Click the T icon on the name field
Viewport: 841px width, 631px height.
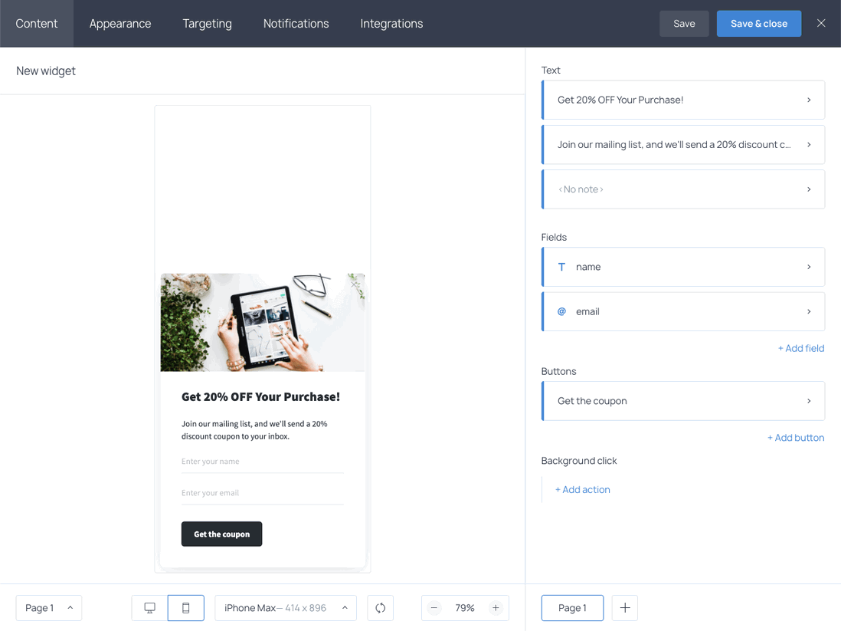(561, 267)
